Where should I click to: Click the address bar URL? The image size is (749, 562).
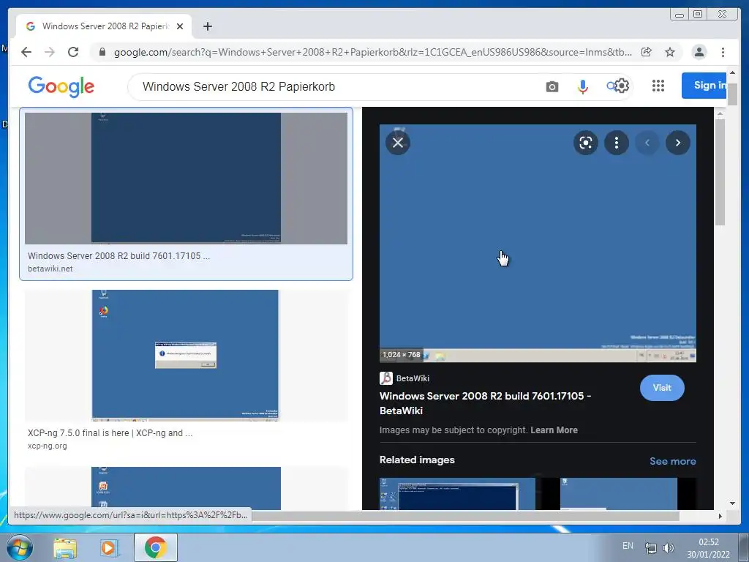click(372, 52)
